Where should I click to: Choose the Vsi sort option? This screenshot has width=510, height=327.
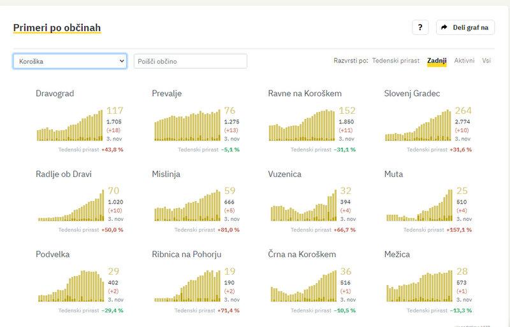click(486, 60)
